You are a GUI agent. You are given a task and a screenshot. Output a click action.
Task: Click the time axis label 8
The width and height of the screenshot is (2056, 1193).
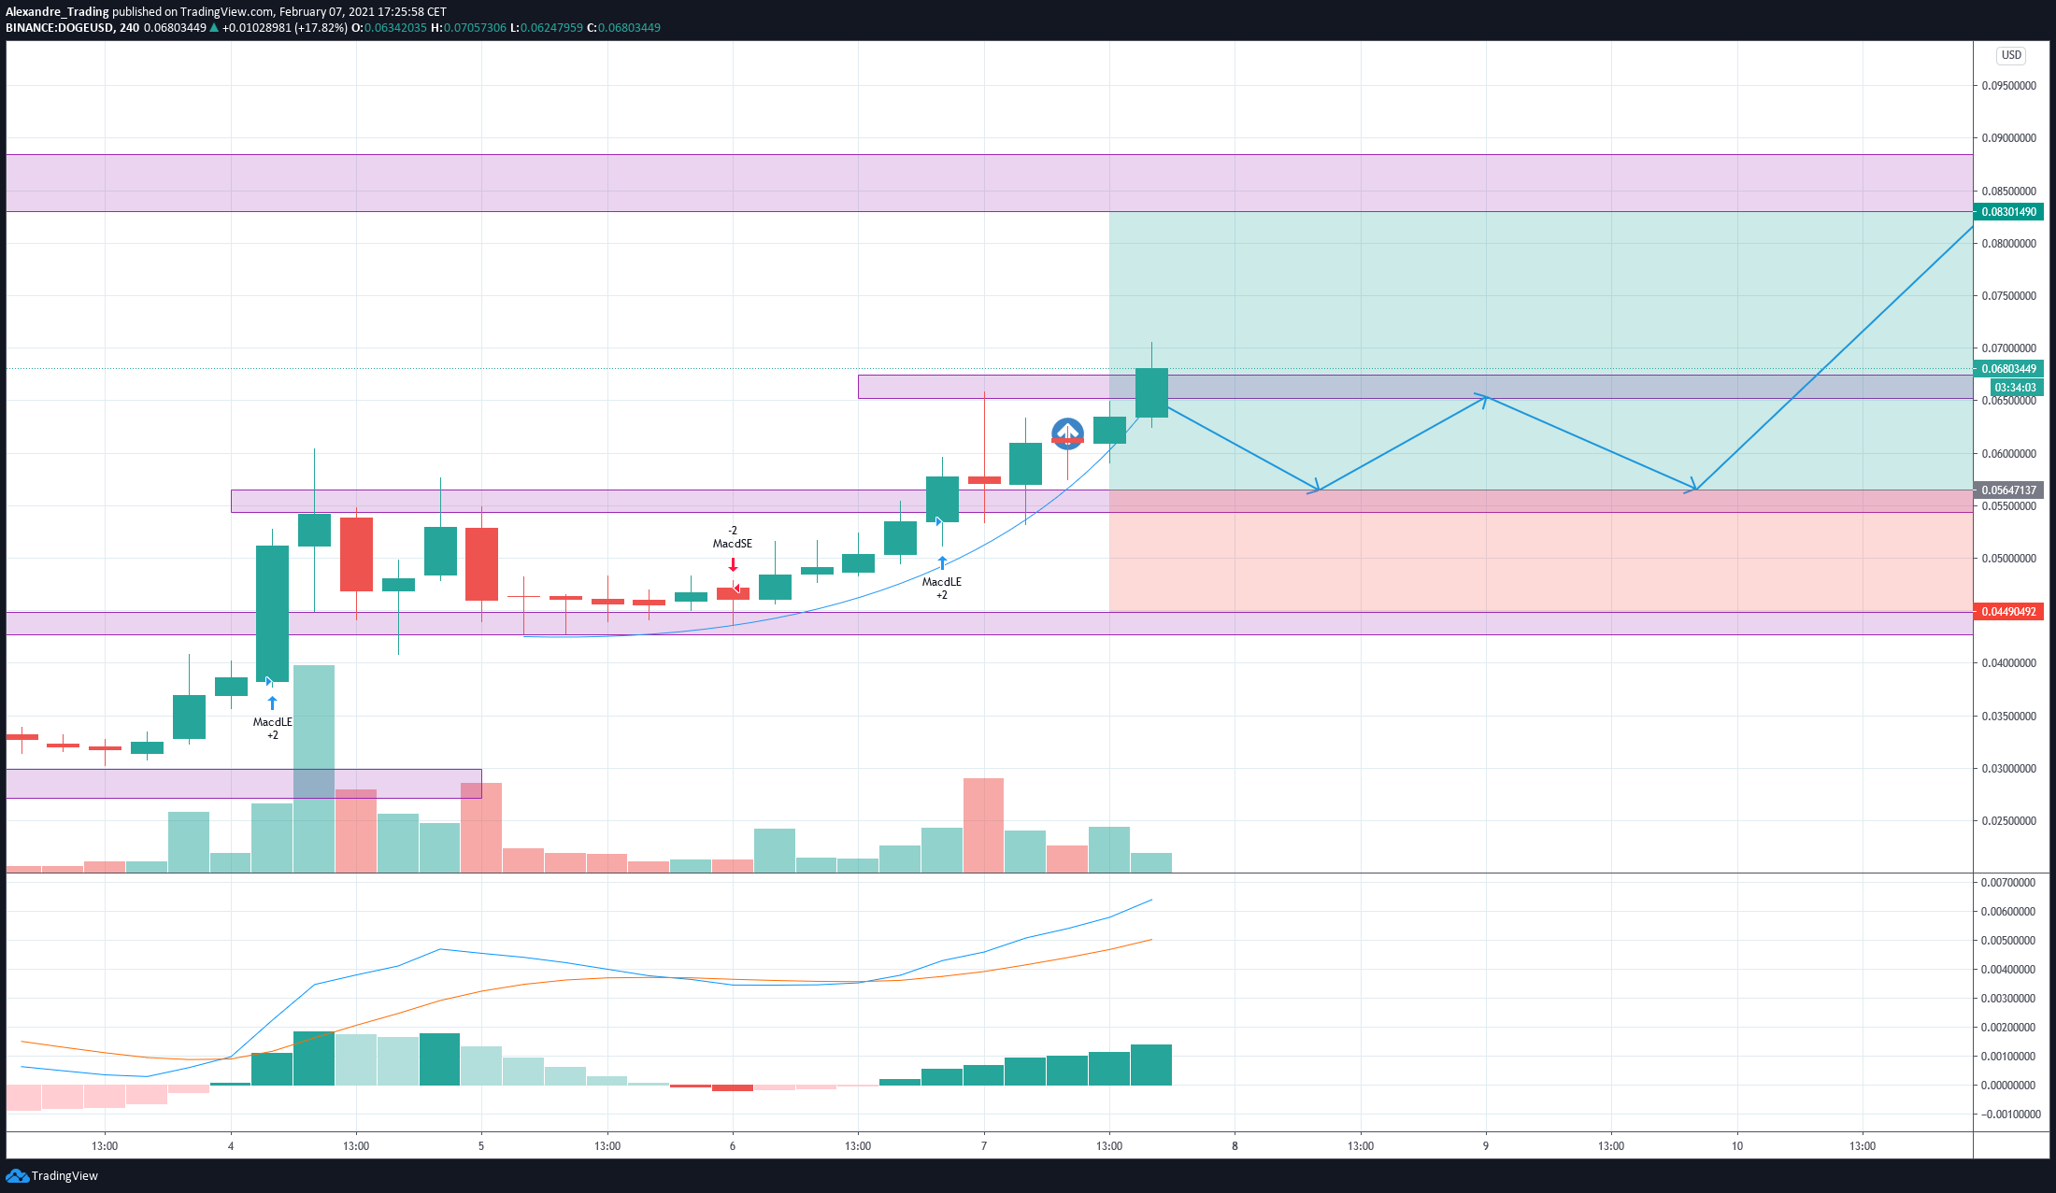[x=1235, y=1146]
